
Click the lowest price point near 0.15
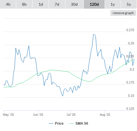63,96
